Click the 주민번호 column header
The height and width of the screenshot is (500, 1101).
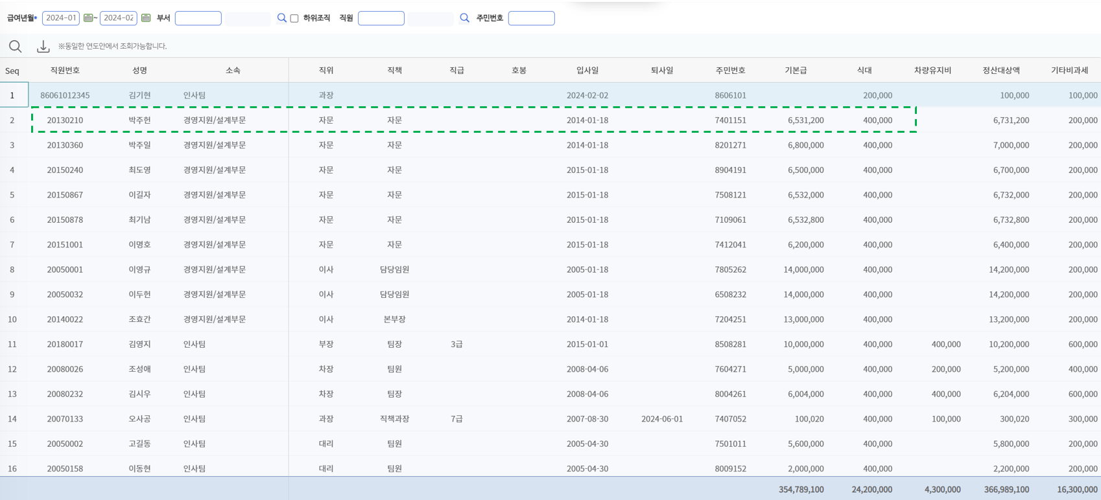pos(731,70)
